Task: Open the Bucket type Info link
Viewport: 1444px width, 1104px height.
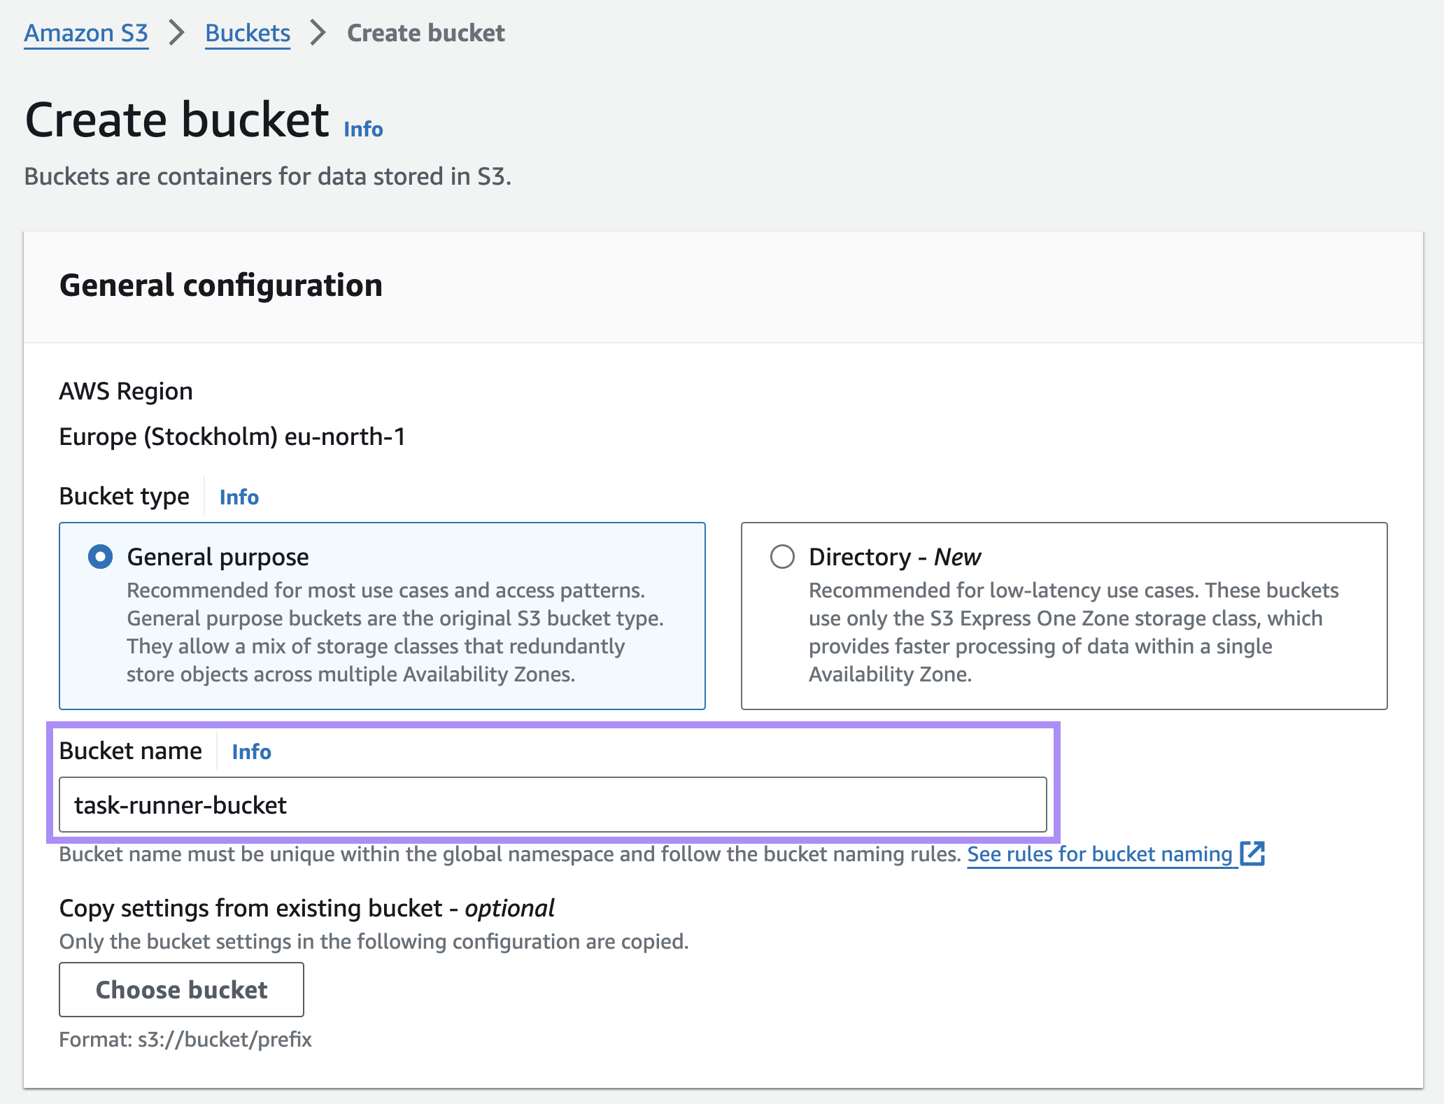Action: point(238,497)
